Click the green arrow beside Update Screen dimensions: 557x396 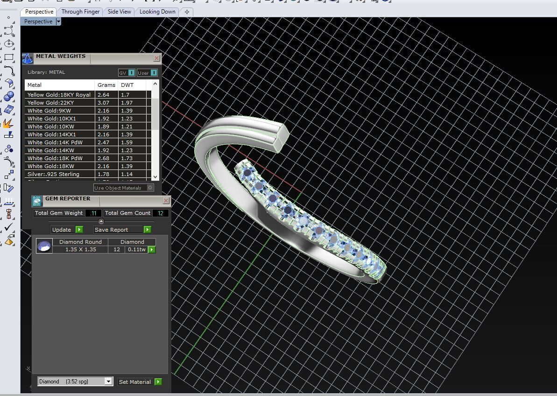point(79,230)
